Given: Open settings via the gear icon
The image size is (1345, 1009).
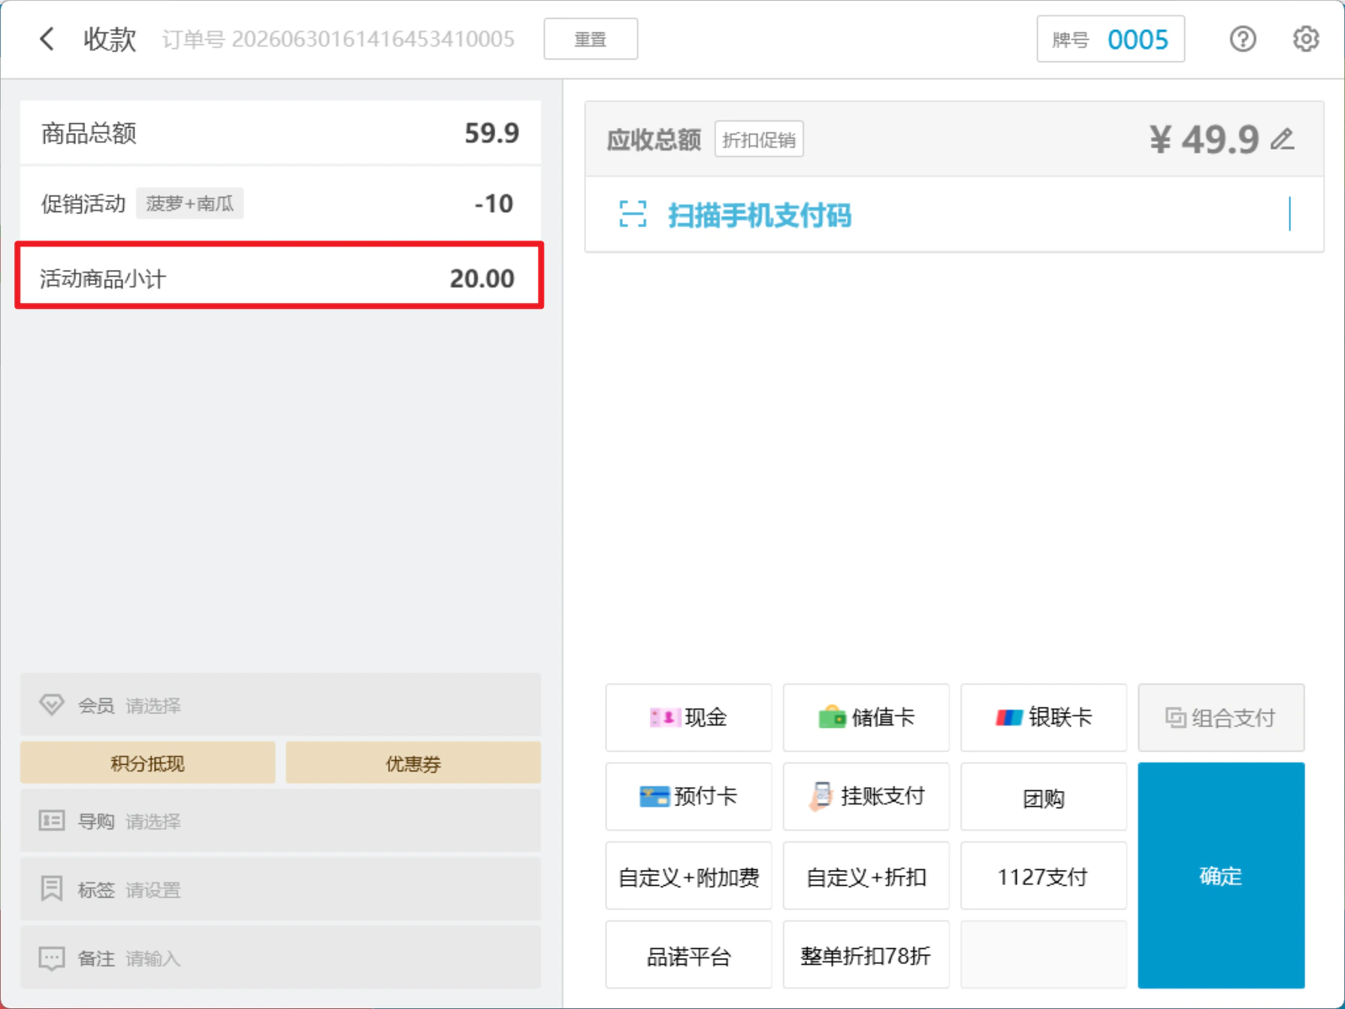Looking at the screenshot, I should pos(1306,39).
